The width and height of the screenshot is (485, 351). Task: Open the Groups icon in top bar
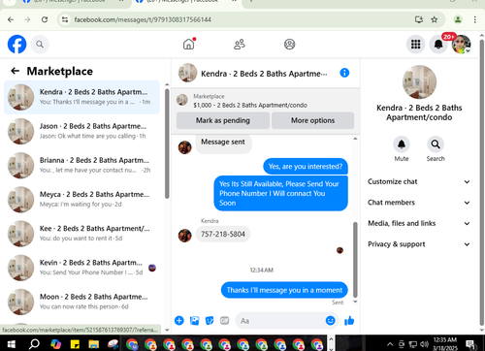click(x=289, y=45)
